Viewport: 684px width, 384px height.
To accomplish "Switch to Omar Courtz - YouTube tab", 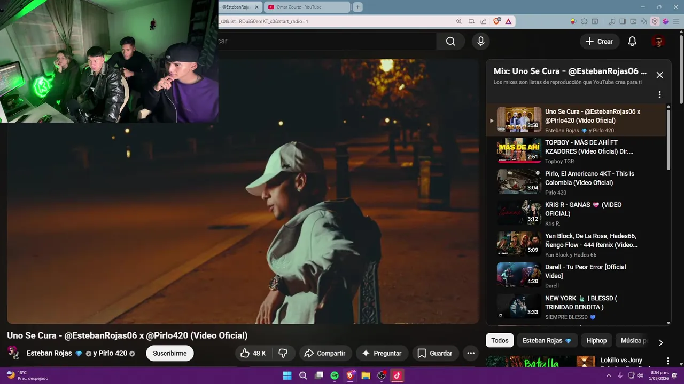I will click(307, 7).
